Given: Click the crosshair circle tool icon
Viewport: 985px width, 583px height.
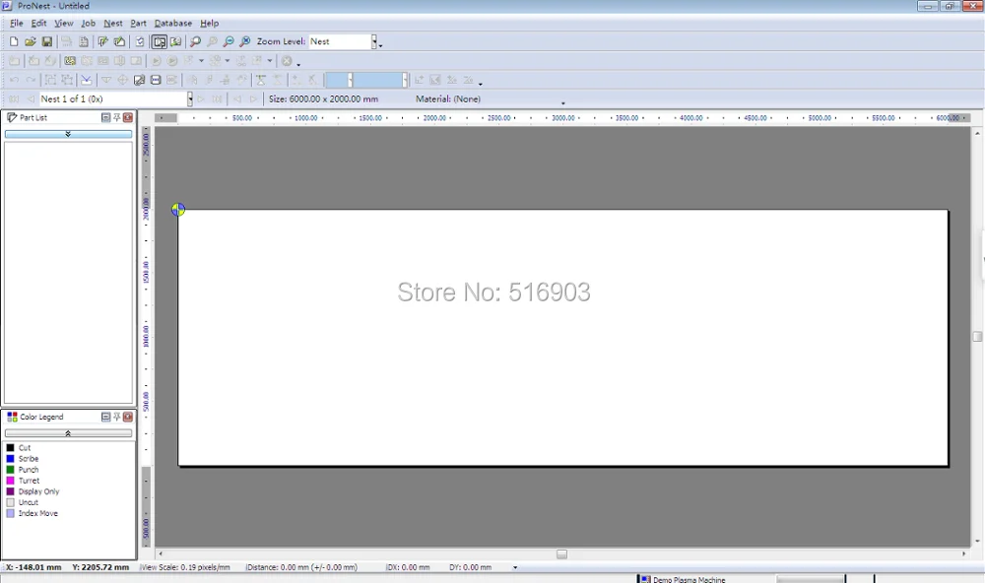Looking at the screenshot, I should 123,80.
